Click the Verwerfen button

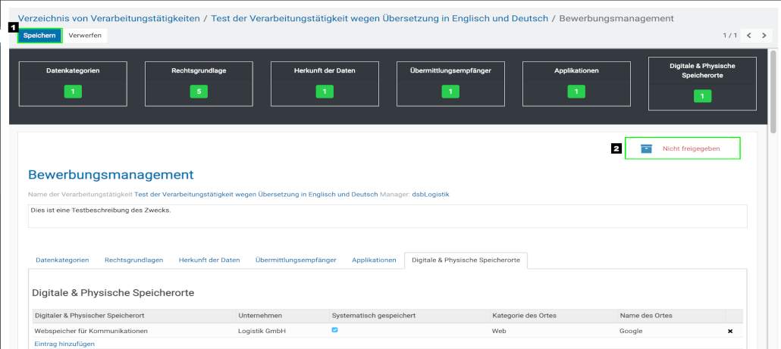pyautogui.click(x=85, y=36)
